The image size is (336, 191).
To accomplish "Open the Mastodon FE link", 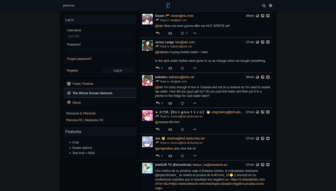I will [x=94, y=120].
